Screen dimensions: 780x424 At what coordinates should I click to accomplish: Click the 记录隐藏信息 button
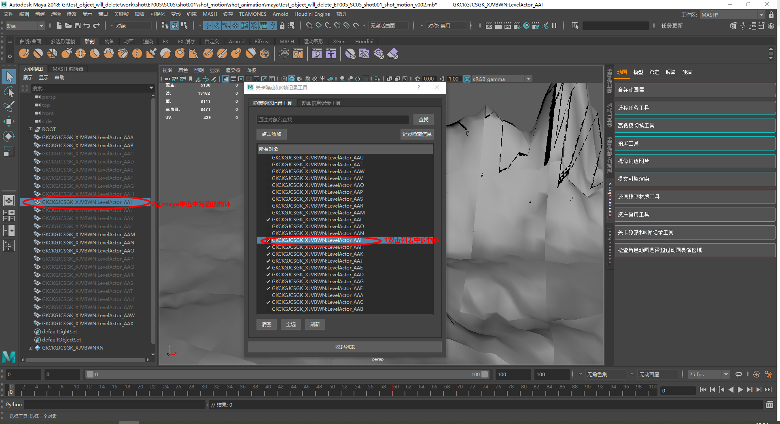point(417,134)
